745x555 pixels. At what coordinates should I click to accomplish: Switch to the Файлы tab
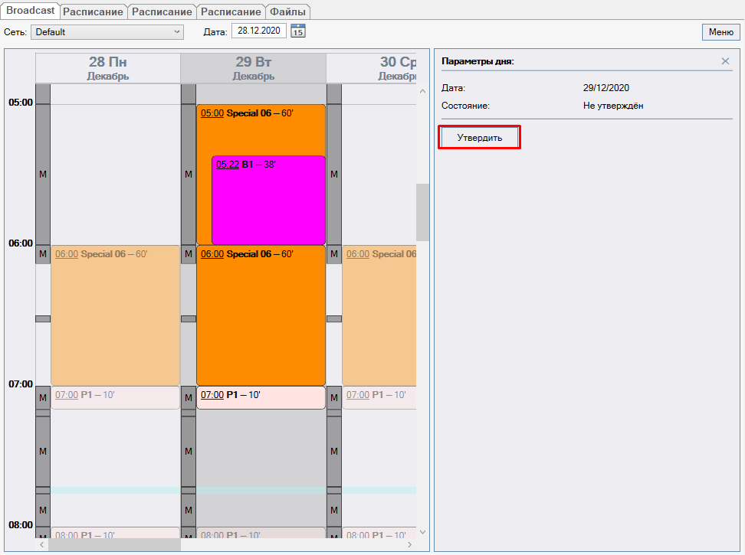pos(288,11)
